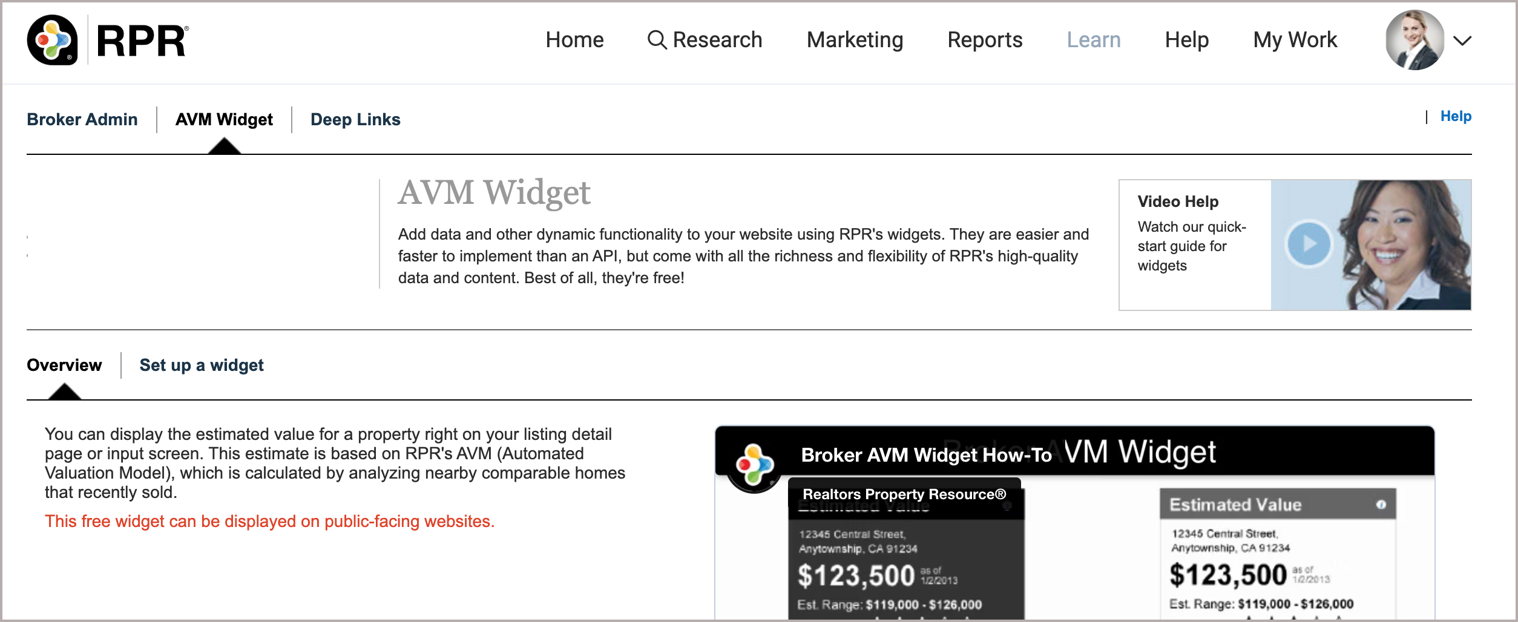
Task: Select Learn in the top navigation
Action: tap(1093, 40)
